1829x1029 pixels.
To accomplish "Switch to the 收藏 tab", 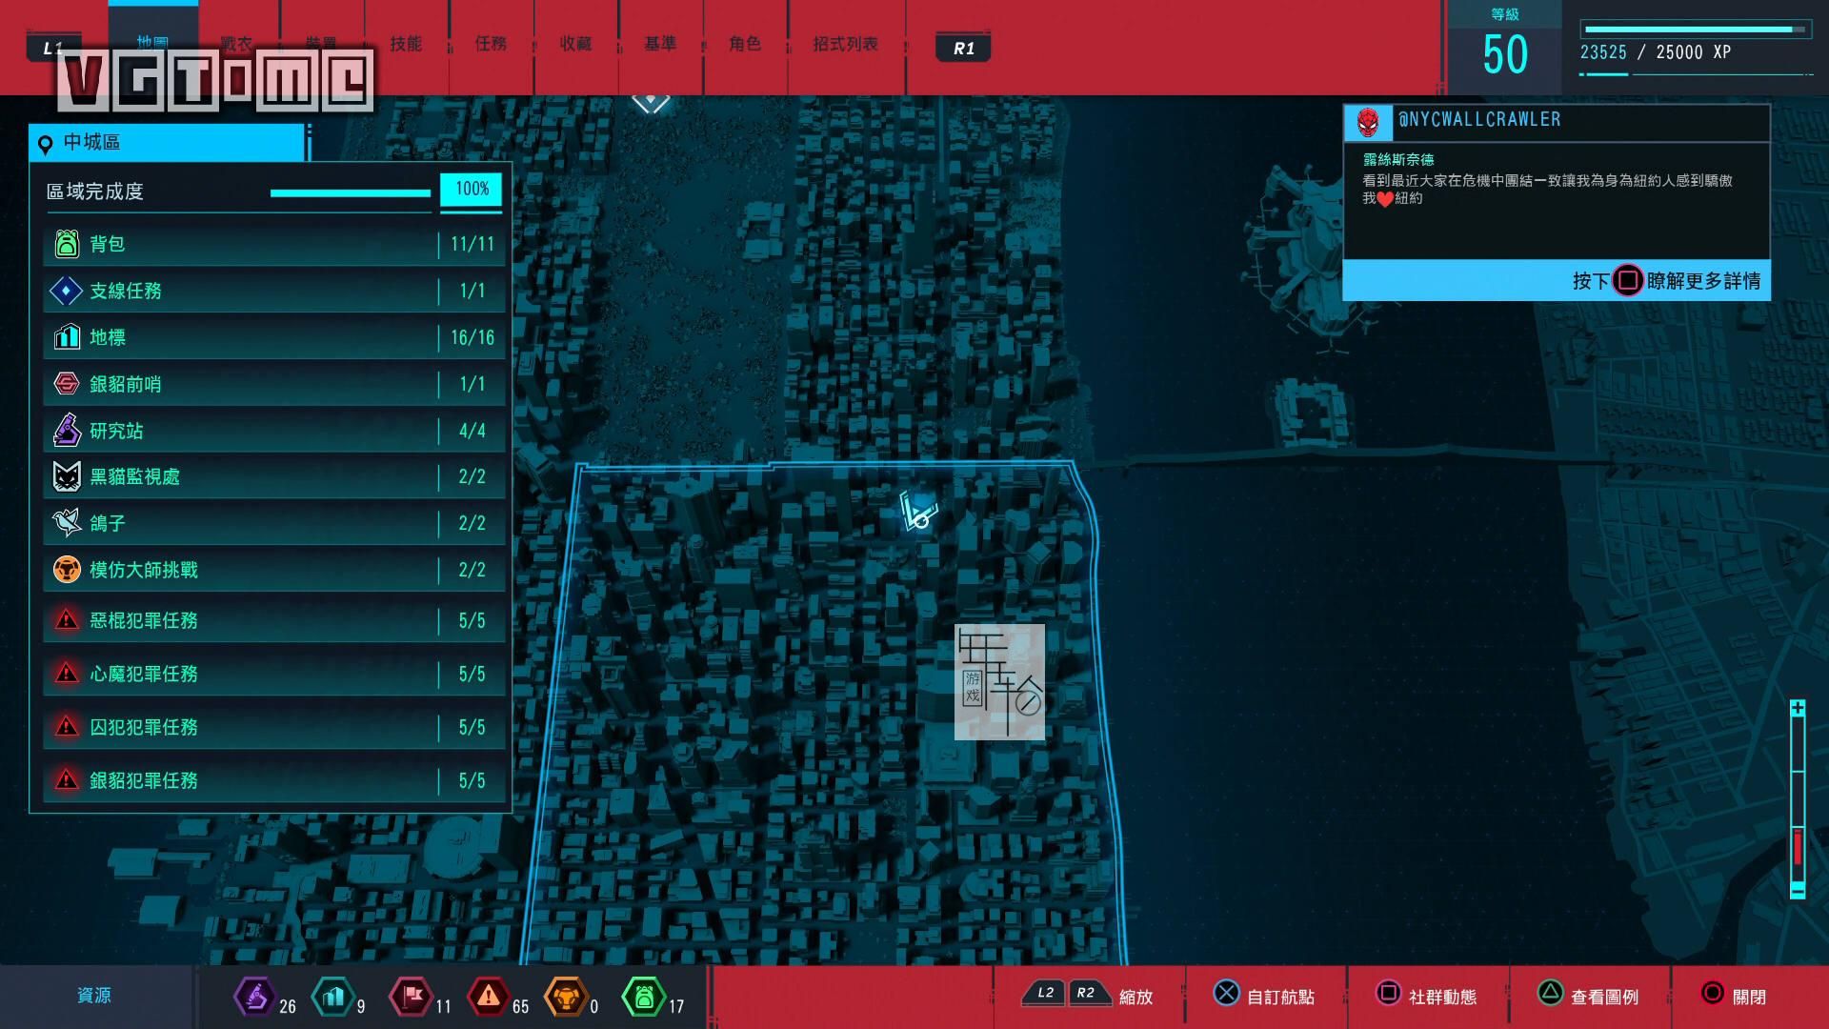I will (x=575, y=44).
